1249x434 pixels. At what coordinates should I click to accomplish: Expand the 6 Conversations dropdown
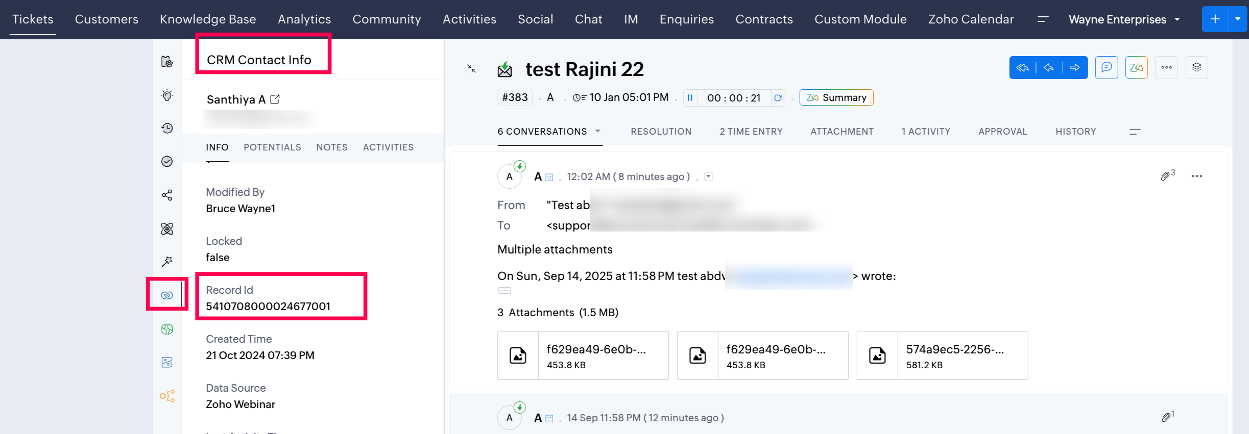pyautogui.click(x=597, y=132)
